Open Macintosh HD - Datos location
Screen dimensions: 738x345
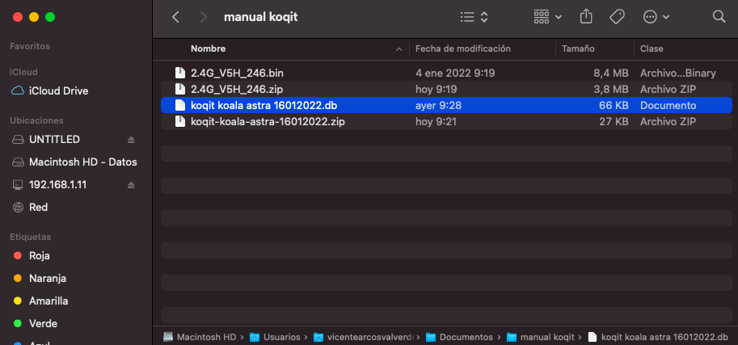pos(82,162)
